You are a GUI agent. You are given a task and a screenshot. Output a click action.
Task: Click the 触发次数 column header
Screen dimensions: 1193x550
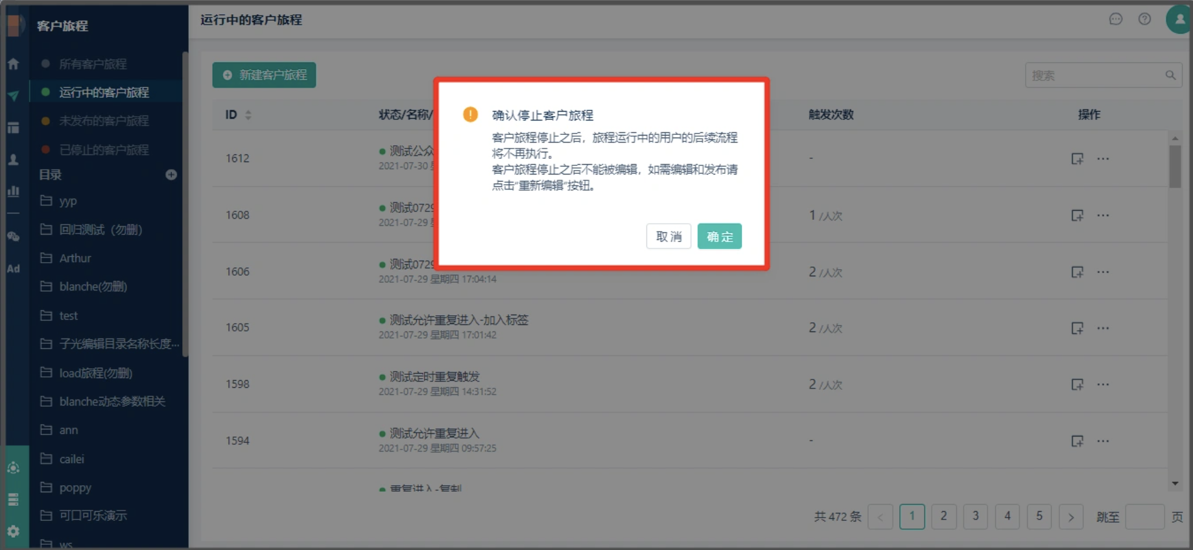pyautogui.click(x=831, y=115)
